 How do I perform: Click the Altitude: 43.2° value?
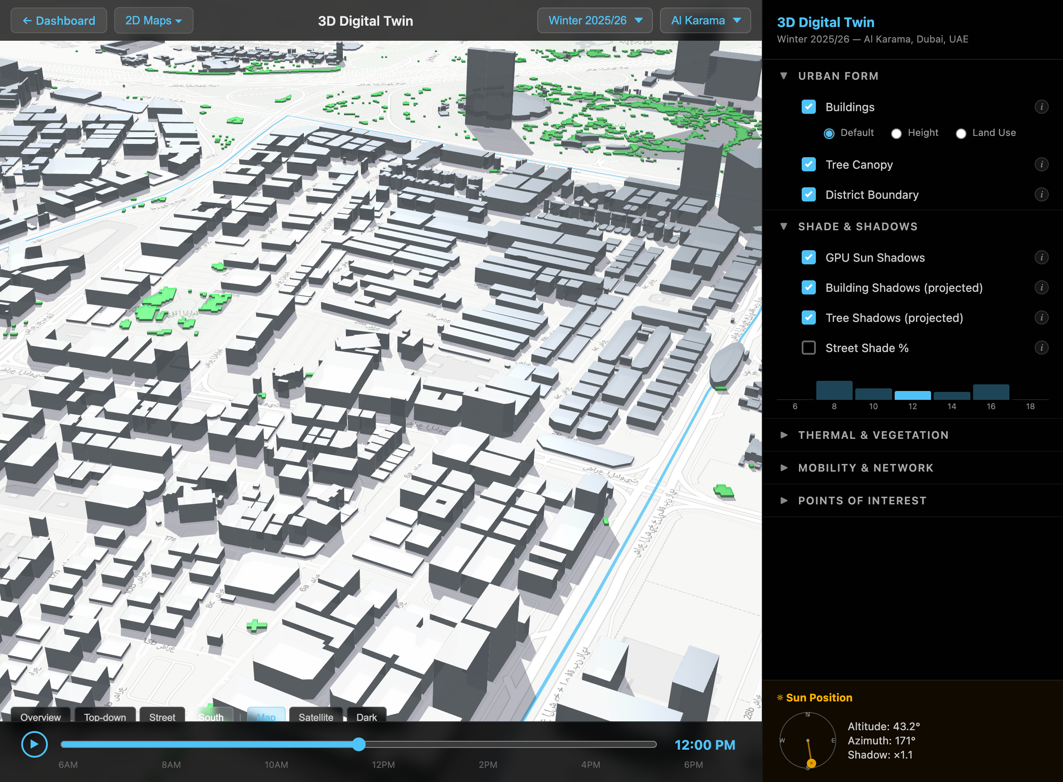pos(884,726)
